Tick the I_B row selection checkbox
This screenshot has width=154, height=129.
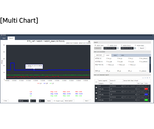(x=96, y=93)
